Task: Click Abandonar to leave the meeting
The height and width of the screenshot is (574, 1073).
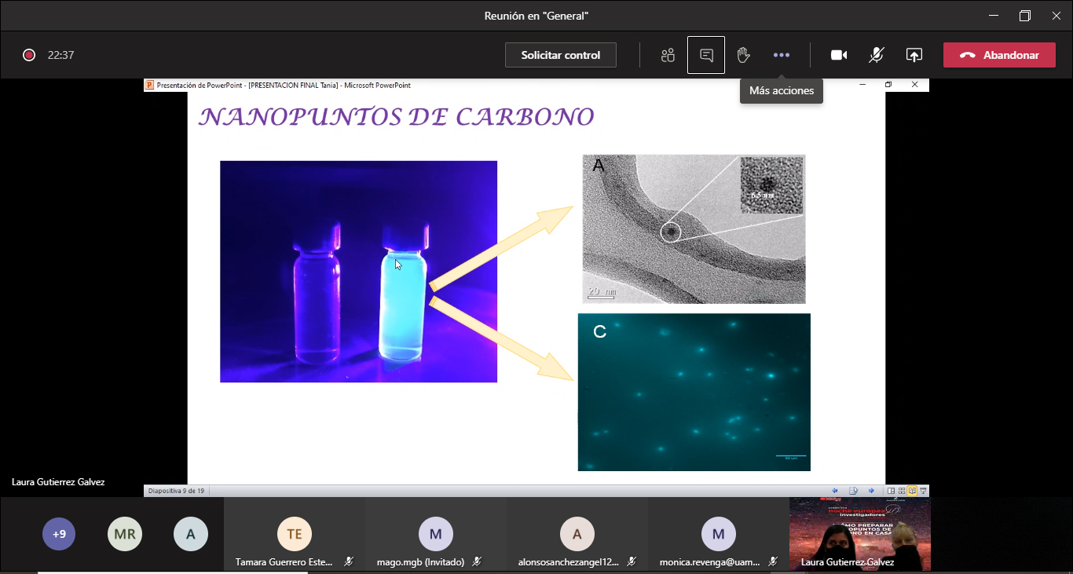Action: click(x=999, y=55)
